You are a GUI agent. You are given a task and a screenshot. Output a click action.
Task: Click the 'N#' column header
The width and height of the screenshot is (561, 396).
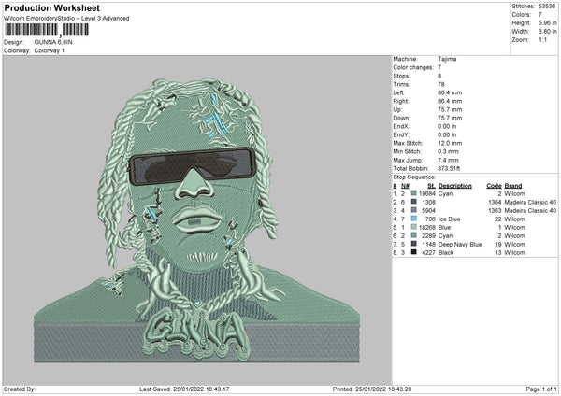pos(405,186)
